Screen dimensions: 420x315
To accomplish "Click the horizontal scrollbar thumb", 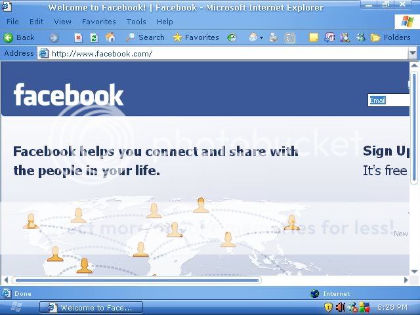I will 137,280.
